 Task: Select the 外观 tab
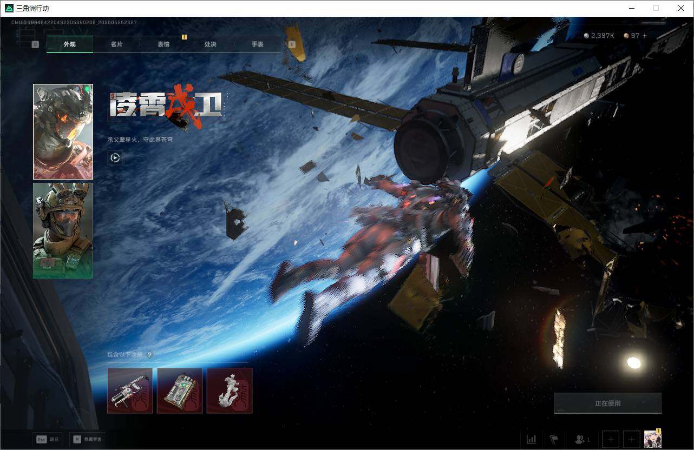pos(70,44)
